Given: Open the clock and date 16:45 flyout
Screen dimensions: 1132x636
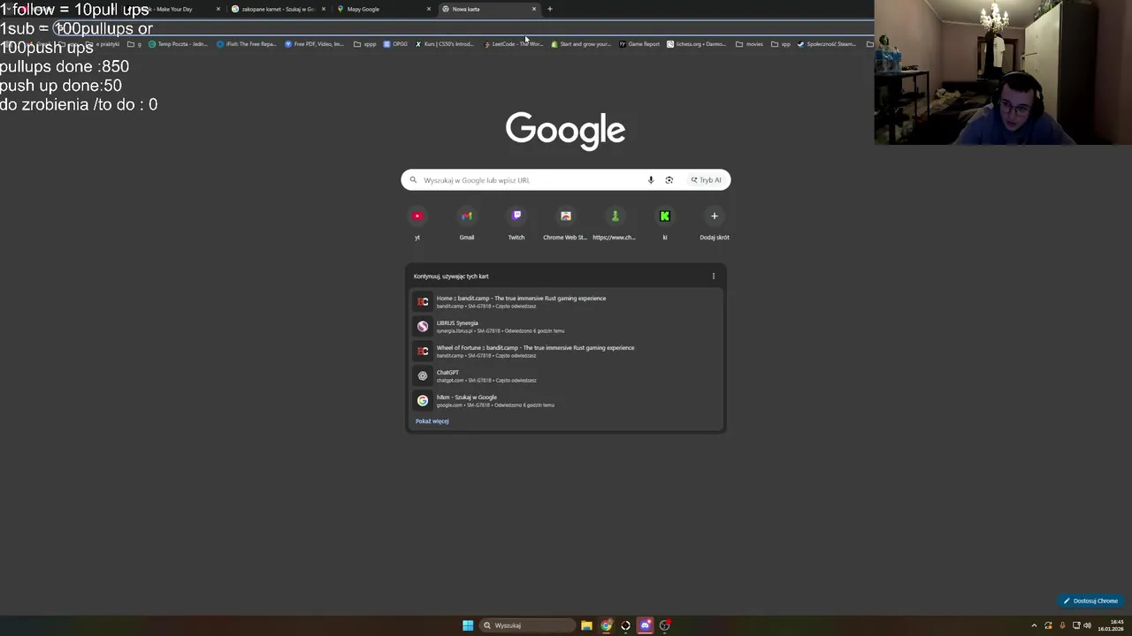Looking at the screenshot, I should click(1111, 625).
